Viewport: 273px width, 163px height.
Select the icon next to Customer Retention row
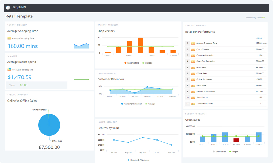click(x=193, y=55)
